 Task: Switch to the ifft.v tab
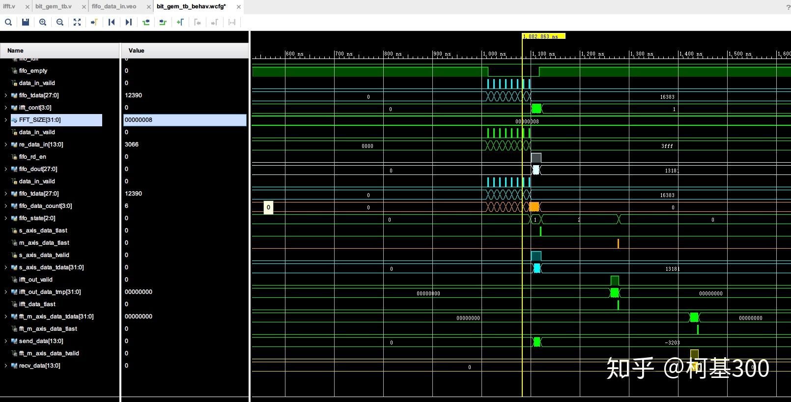coord(9,6)
